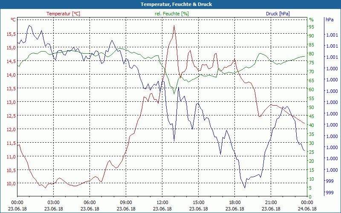This screenshot has width=341, height=213.
Task: Click the '15,5' temperature axis value
Action: pos(12,34)
